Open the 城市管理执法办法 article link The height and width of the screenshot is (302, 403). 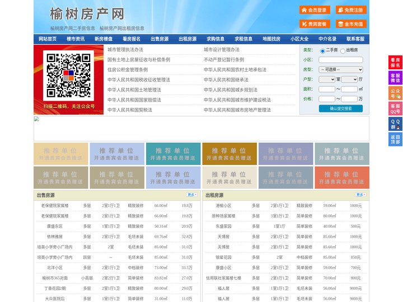click(125, 50)
